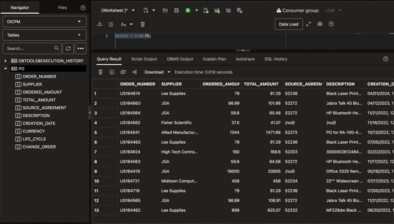Clear the worksheet with editor trash icon
Image resolution: width=394 pixels, height=224 pixels.
point(143,24)
